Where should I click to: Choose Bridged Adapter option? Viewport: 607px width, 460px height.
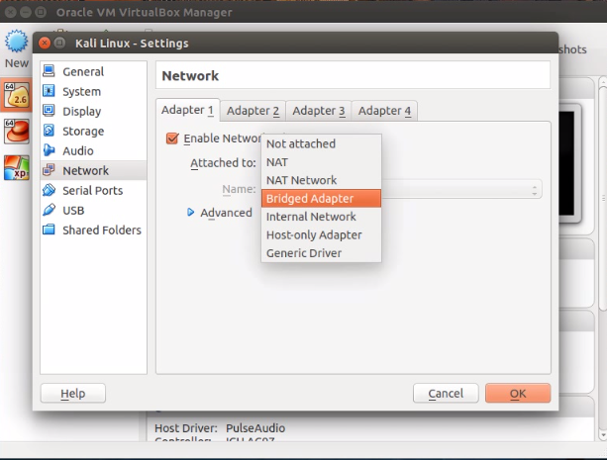tap(321, 199)
